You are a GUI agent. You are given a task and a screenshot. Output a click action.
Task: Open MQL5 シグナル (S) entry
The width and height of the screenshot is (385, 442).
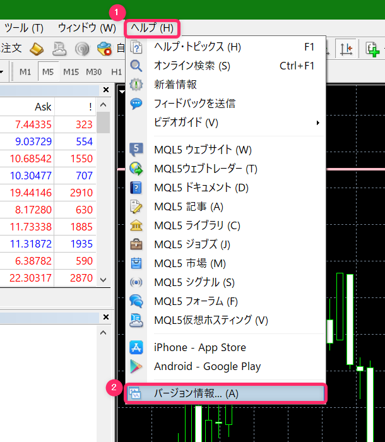click(x=225, y=282)
